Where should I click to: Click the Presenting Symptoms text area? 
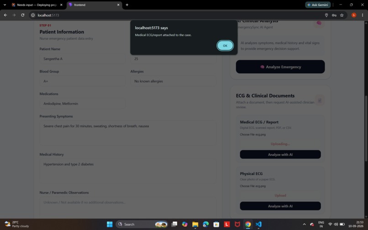tap(128, 133)
